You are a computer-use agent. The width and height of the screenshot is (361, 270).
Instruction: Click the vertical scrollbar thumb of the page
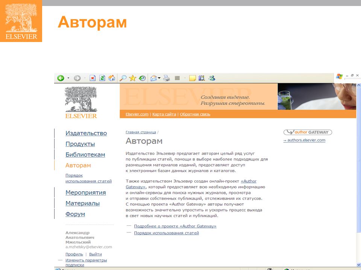(359, 161)
